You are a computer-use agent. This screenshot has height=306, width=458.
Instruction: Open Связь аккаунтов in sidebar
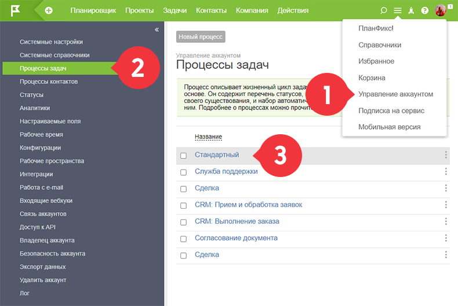point(43,214)
